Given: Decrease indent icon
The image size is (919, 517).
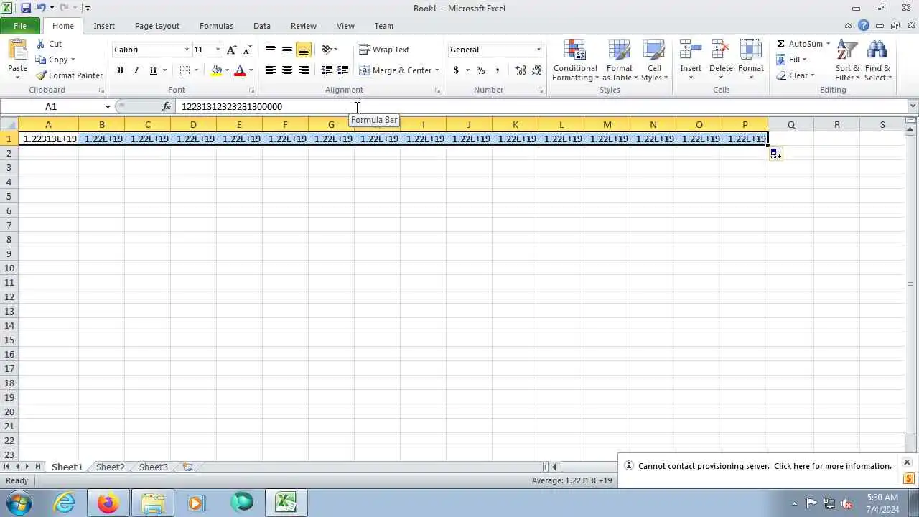Looking at the screenshot, I should coord(326,70).
